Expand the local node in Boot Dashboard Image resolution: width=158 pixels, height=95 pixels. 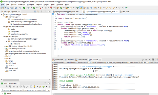tap(2, 93)
